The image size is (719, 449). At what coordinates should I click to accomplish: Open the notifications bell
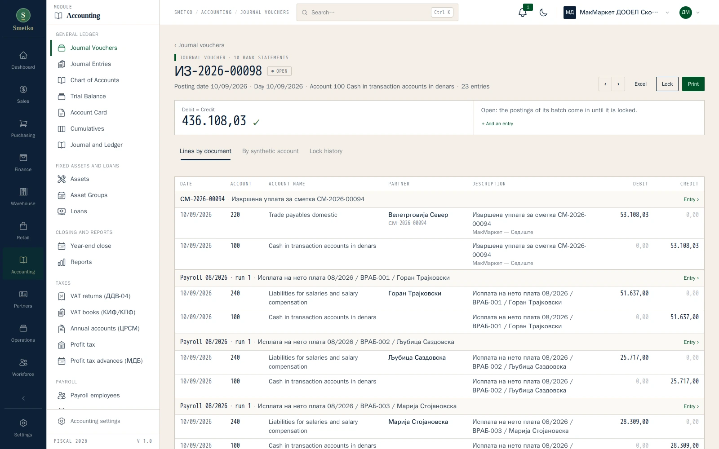[523, 13]
